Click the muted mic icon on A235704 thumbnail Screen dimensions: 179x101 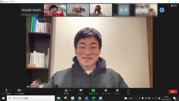click(68, 15)
